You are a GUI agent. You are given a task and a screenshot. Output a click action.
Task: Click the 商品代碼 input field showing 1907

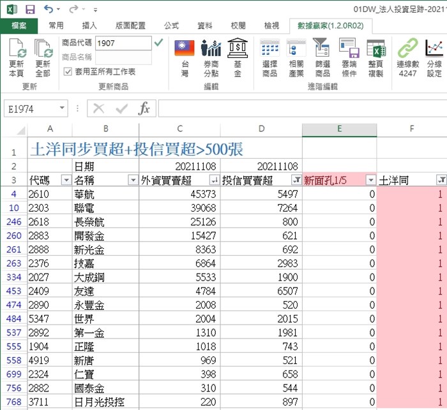123,43
